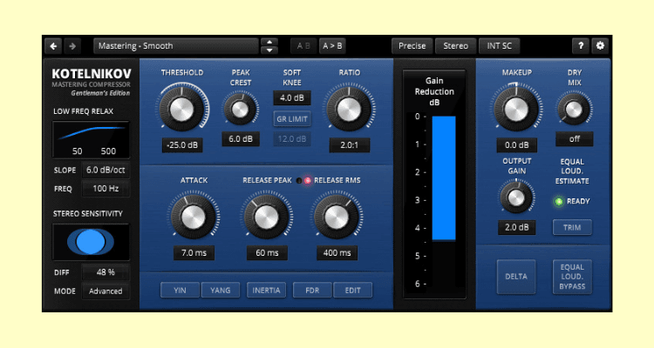Click the Makeup gain knob

click(x=516, y=110)
